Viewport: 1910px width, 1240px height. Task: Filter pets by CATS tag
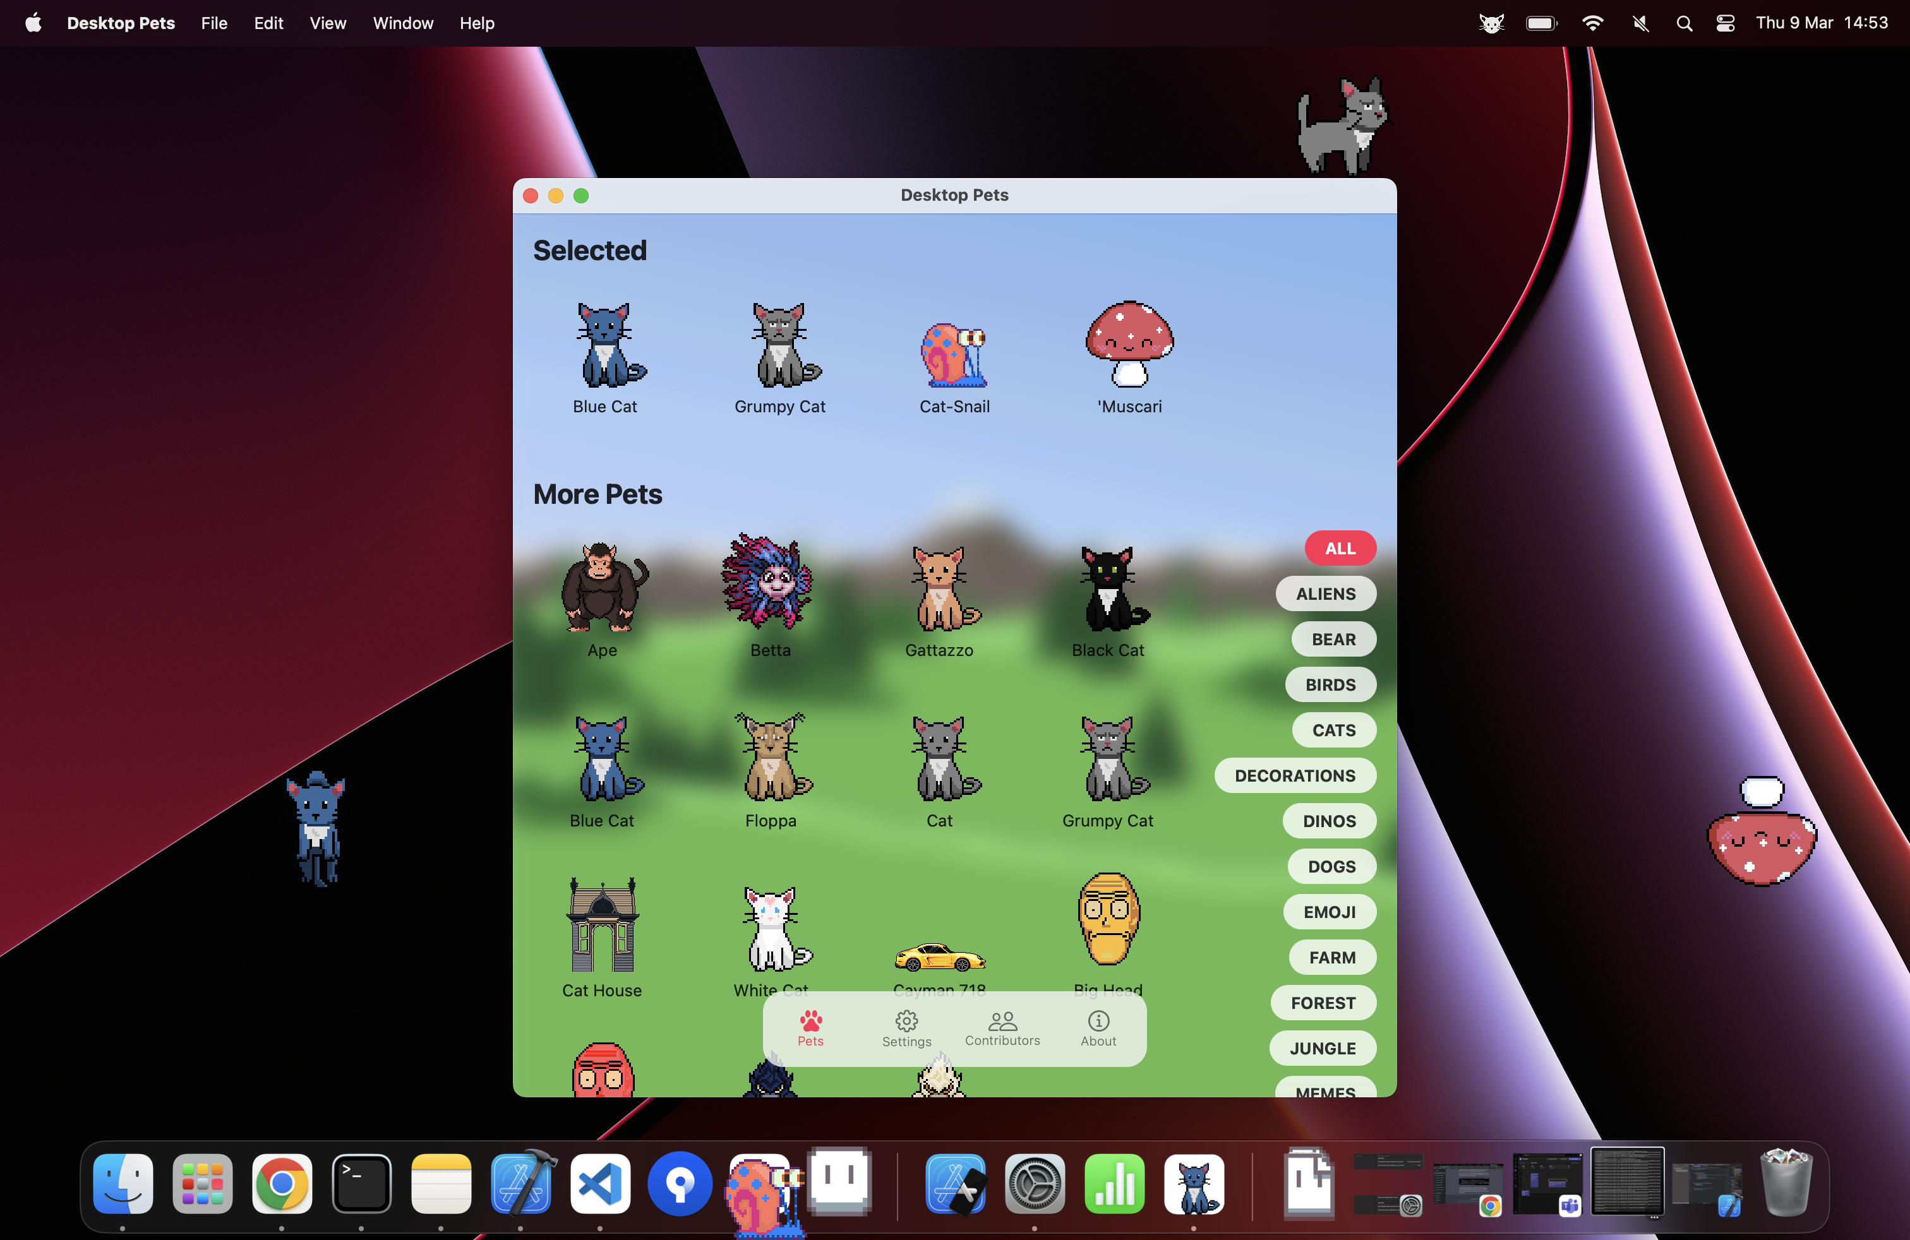[1334, 730]
